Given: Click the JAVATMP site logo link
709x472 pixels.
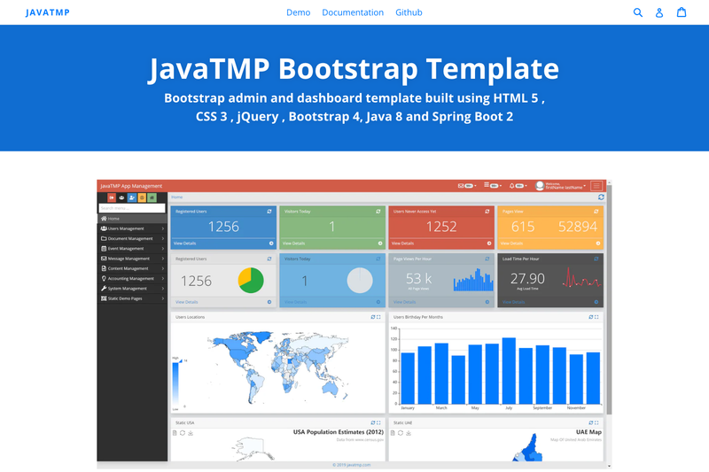Looking at the screenshot, I should [48, 12].
